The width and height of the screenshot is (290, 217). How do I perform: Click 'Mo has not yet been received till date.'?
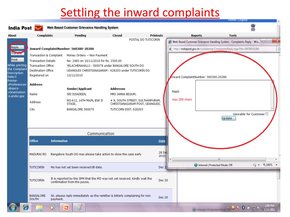click(76, 167)
